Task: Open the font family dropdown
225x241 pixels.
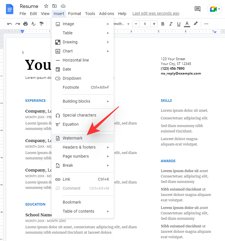Action: pyautogui.click(x=122, y=24)
